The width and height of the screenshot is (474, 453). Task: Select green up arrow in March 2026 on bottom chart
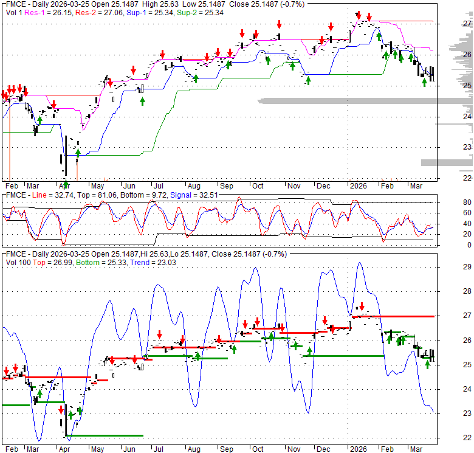428,365
